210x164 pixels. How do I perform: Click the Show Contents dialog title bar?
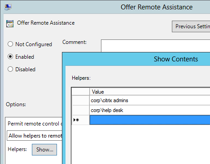pos(136,59)
